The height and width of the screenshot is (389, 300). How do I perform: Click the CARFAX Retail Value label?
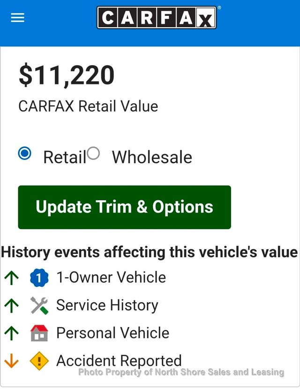(x=88, y=106)
